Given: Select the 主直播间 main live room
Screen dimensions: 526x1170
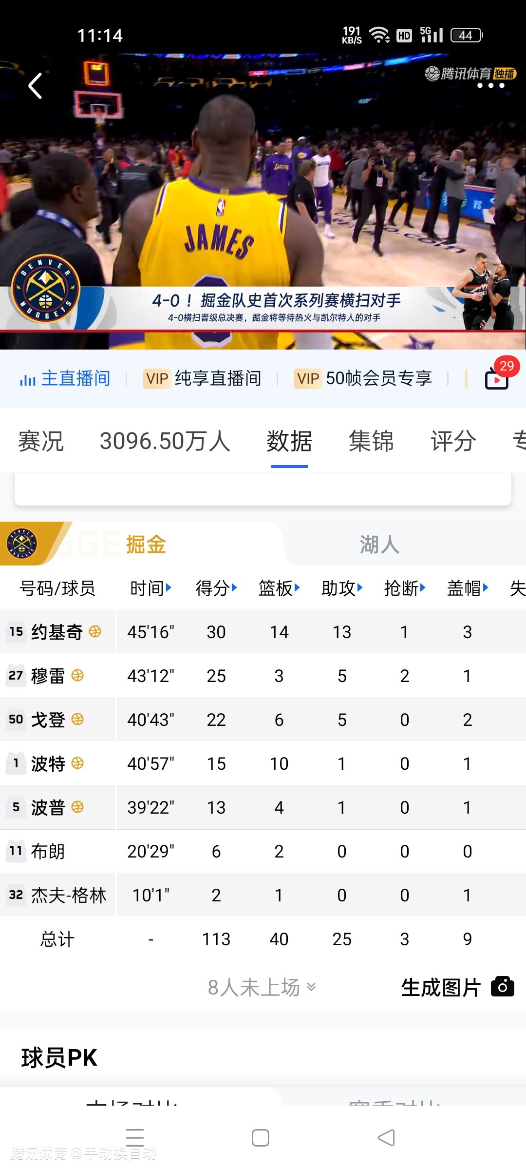Looking at the screenshot, I should click(66, 378).
